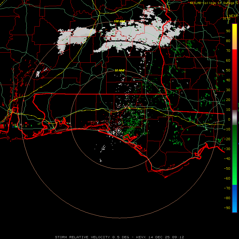Select the 50 value on the velocity scale

[228, 70]
